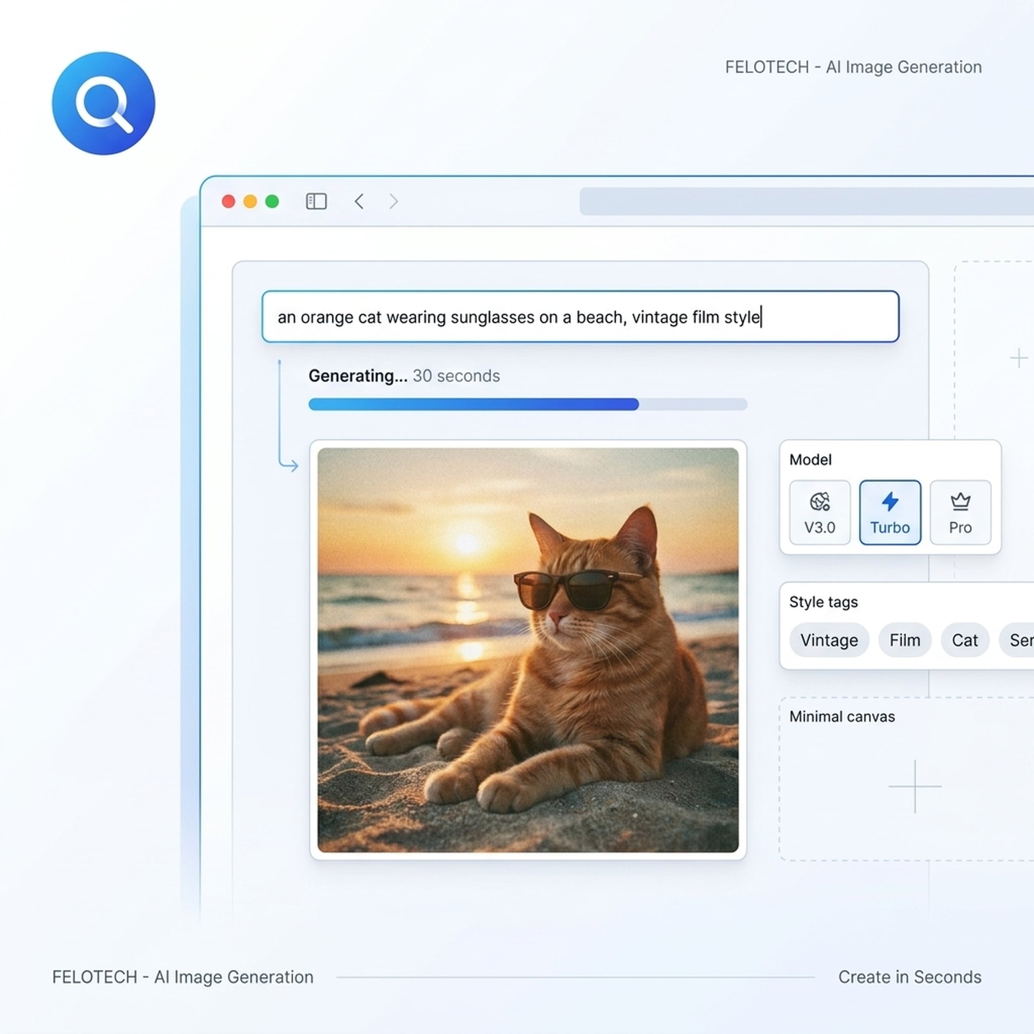Toggle the browser sidebar icon
Screen dimensions: 1034x1034
click(316, 201)
